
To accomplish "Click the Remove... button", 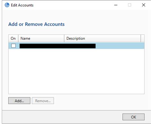I will (x=43, y=101).
